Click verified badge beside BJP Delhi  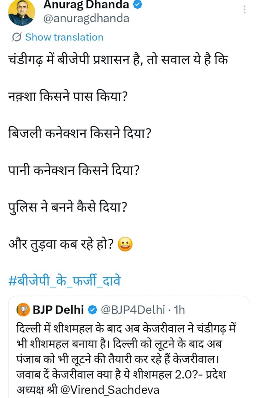click(91, 310)
